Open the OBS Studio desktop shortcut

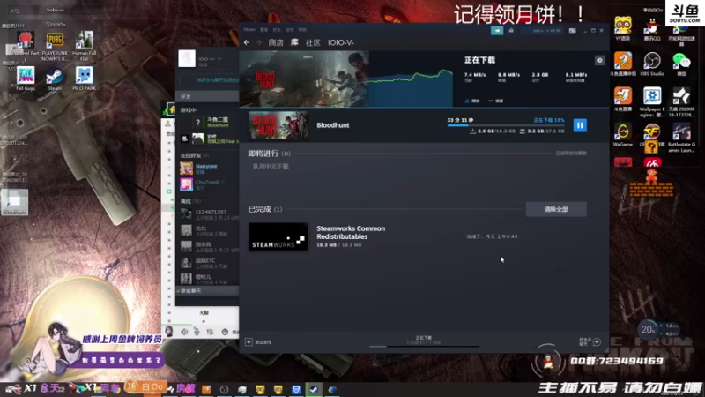click(x=652, y=64)
